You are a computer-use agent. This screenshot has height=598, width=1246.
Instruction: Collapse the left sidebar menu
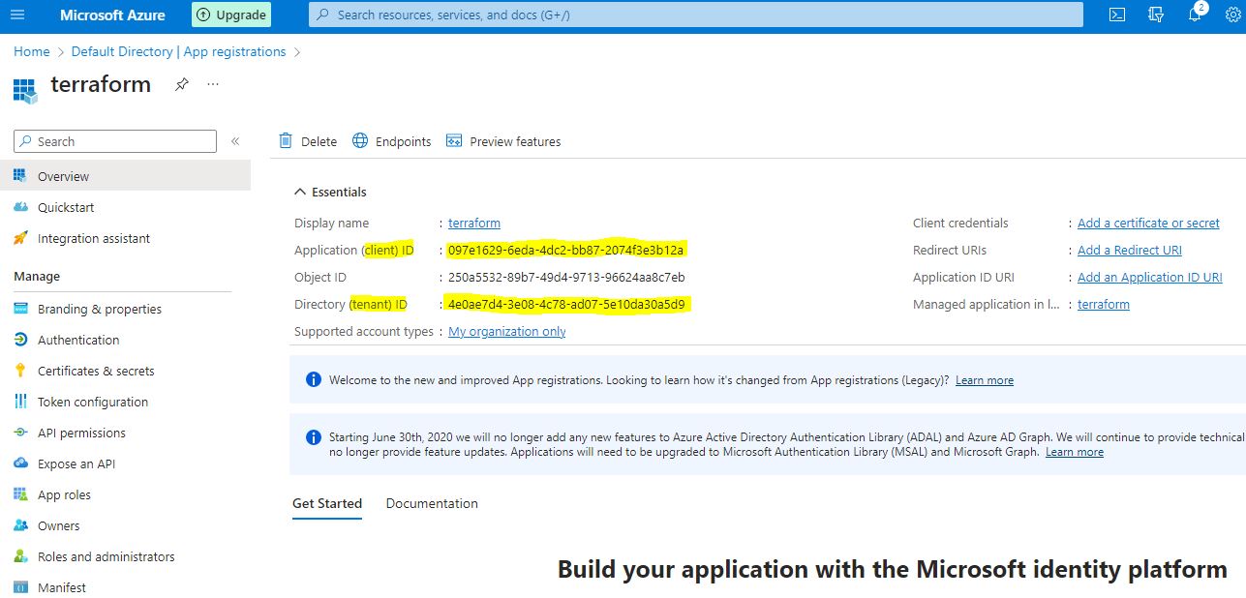click(x=235, y=141)
